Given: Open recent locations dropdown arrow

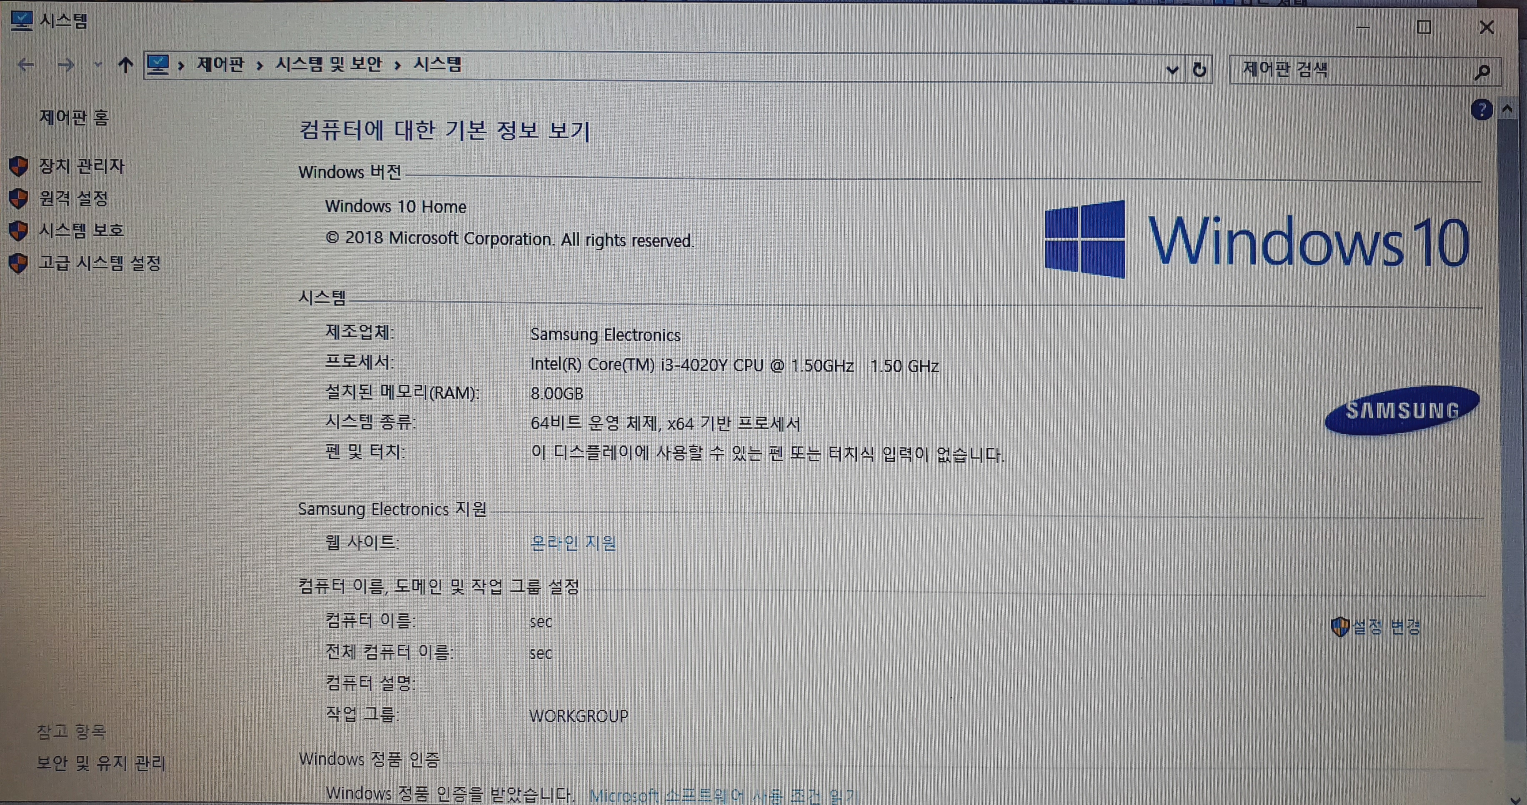Looking at the screenshot, I should pos(98,65).
